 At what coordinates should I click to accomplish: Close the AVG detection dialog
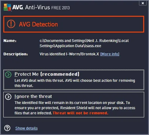[x=143, y=3]
